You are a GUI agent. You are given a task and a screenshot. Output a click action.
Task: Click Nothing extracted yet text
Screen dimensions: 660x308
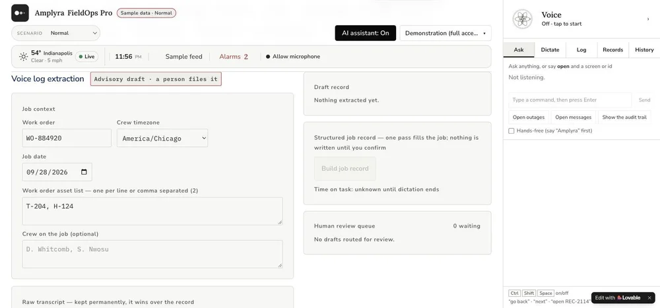[x=346, y=100]
